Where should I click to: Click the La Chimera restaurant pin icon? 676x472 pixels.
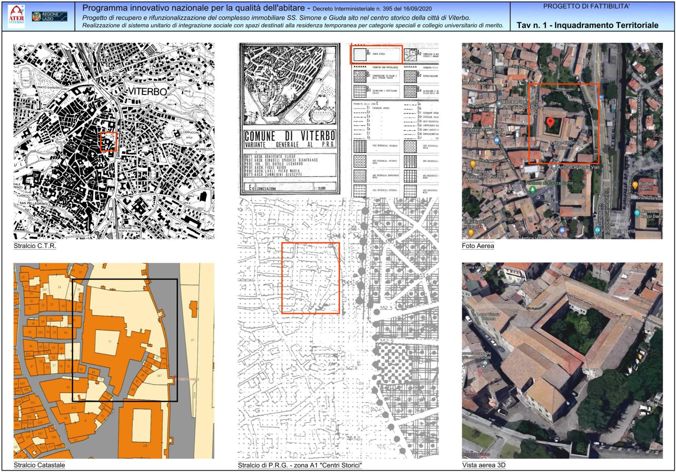click(x=473, y=163)
